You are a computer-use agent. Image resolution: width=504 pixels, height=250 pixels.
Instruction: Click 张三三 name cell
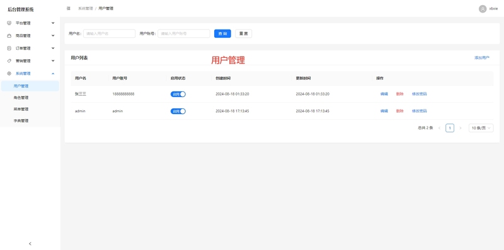tap(81, 94)
